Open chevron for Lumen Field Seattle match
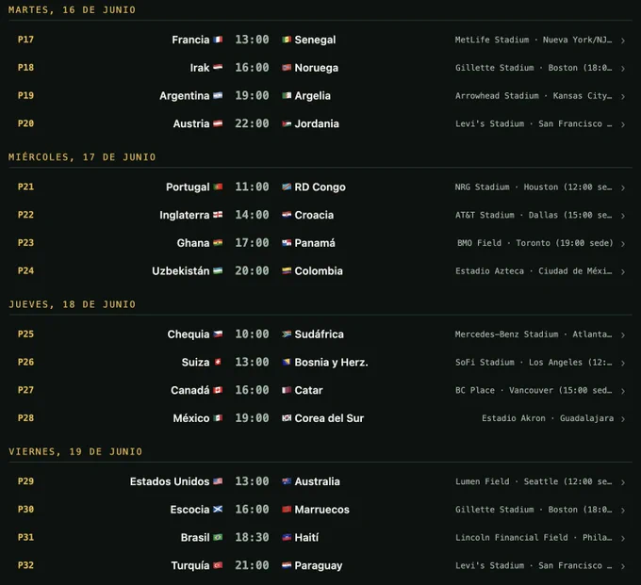 pyautogui.click(x=623, y=482)
